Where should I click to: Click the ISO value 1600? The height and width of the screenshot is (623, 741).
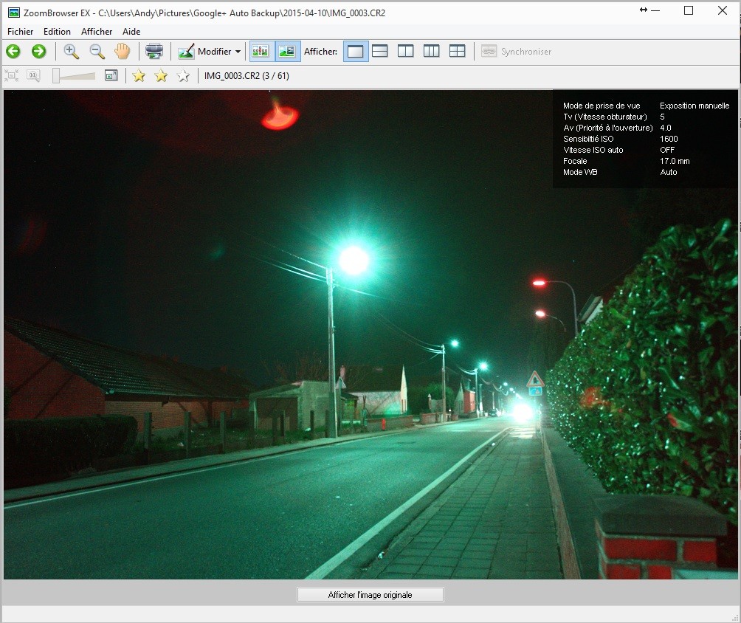pos(669,139)
